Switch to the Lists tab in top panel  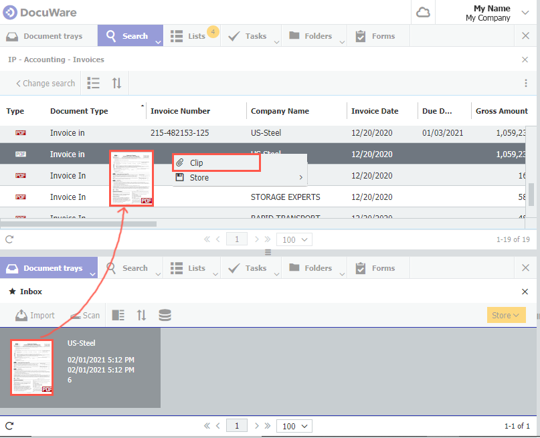click(x=190, y=36)
